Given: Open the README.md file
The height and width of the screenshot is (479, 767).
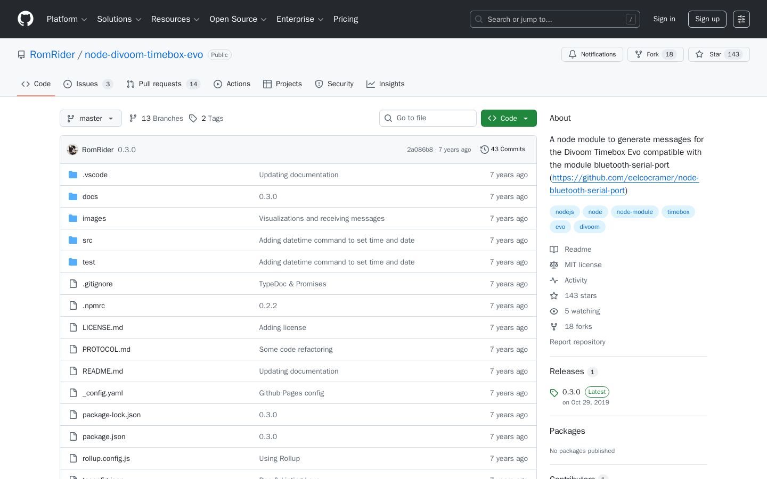Looking at the screenshot, I should point(103,371).
